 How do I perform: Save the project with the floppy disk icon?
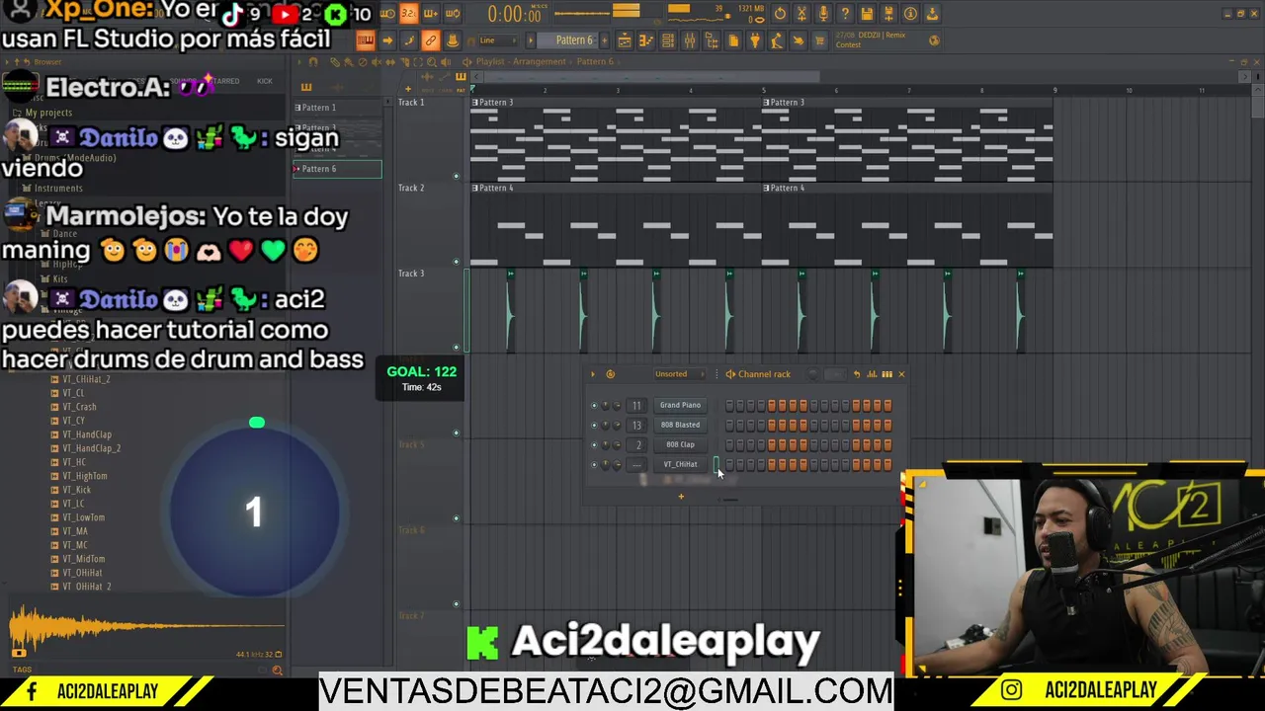[x=867, y=14]
